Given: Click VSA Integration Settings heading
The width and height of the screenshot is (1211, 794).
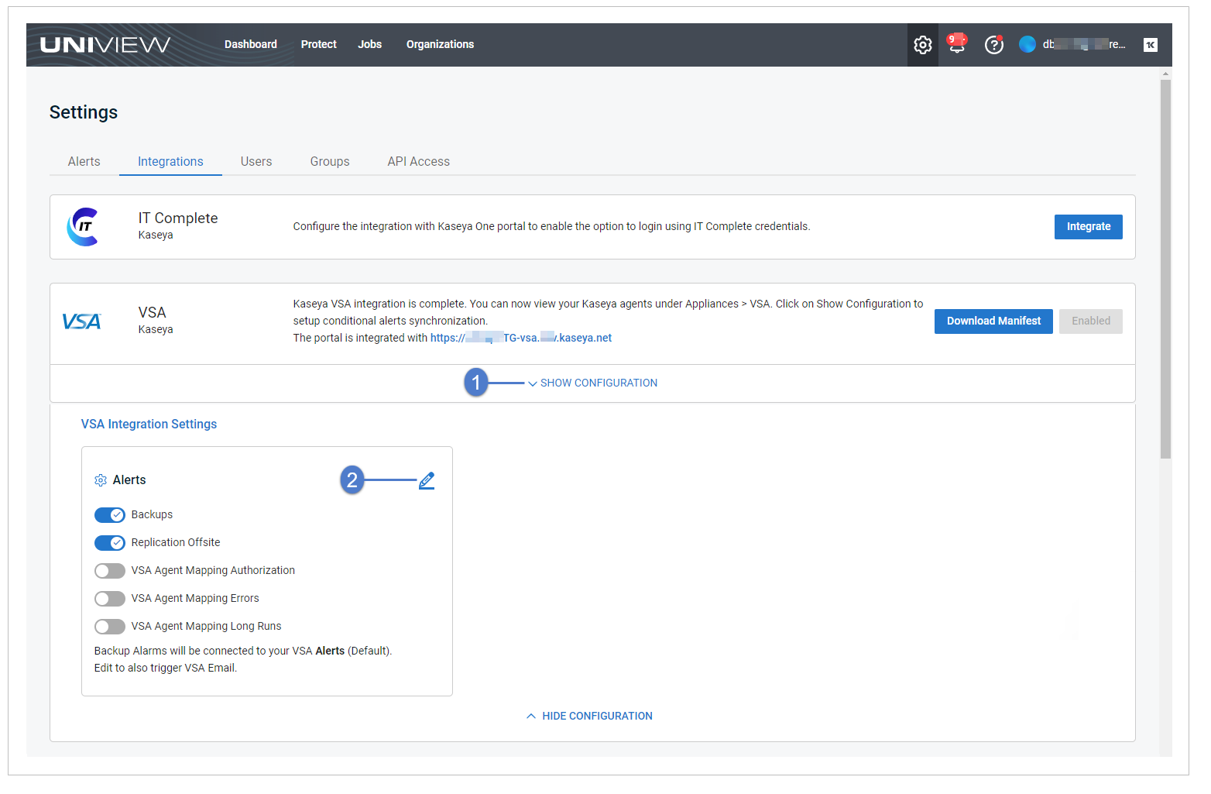Looking at the screenshot, I should point(149,424).
